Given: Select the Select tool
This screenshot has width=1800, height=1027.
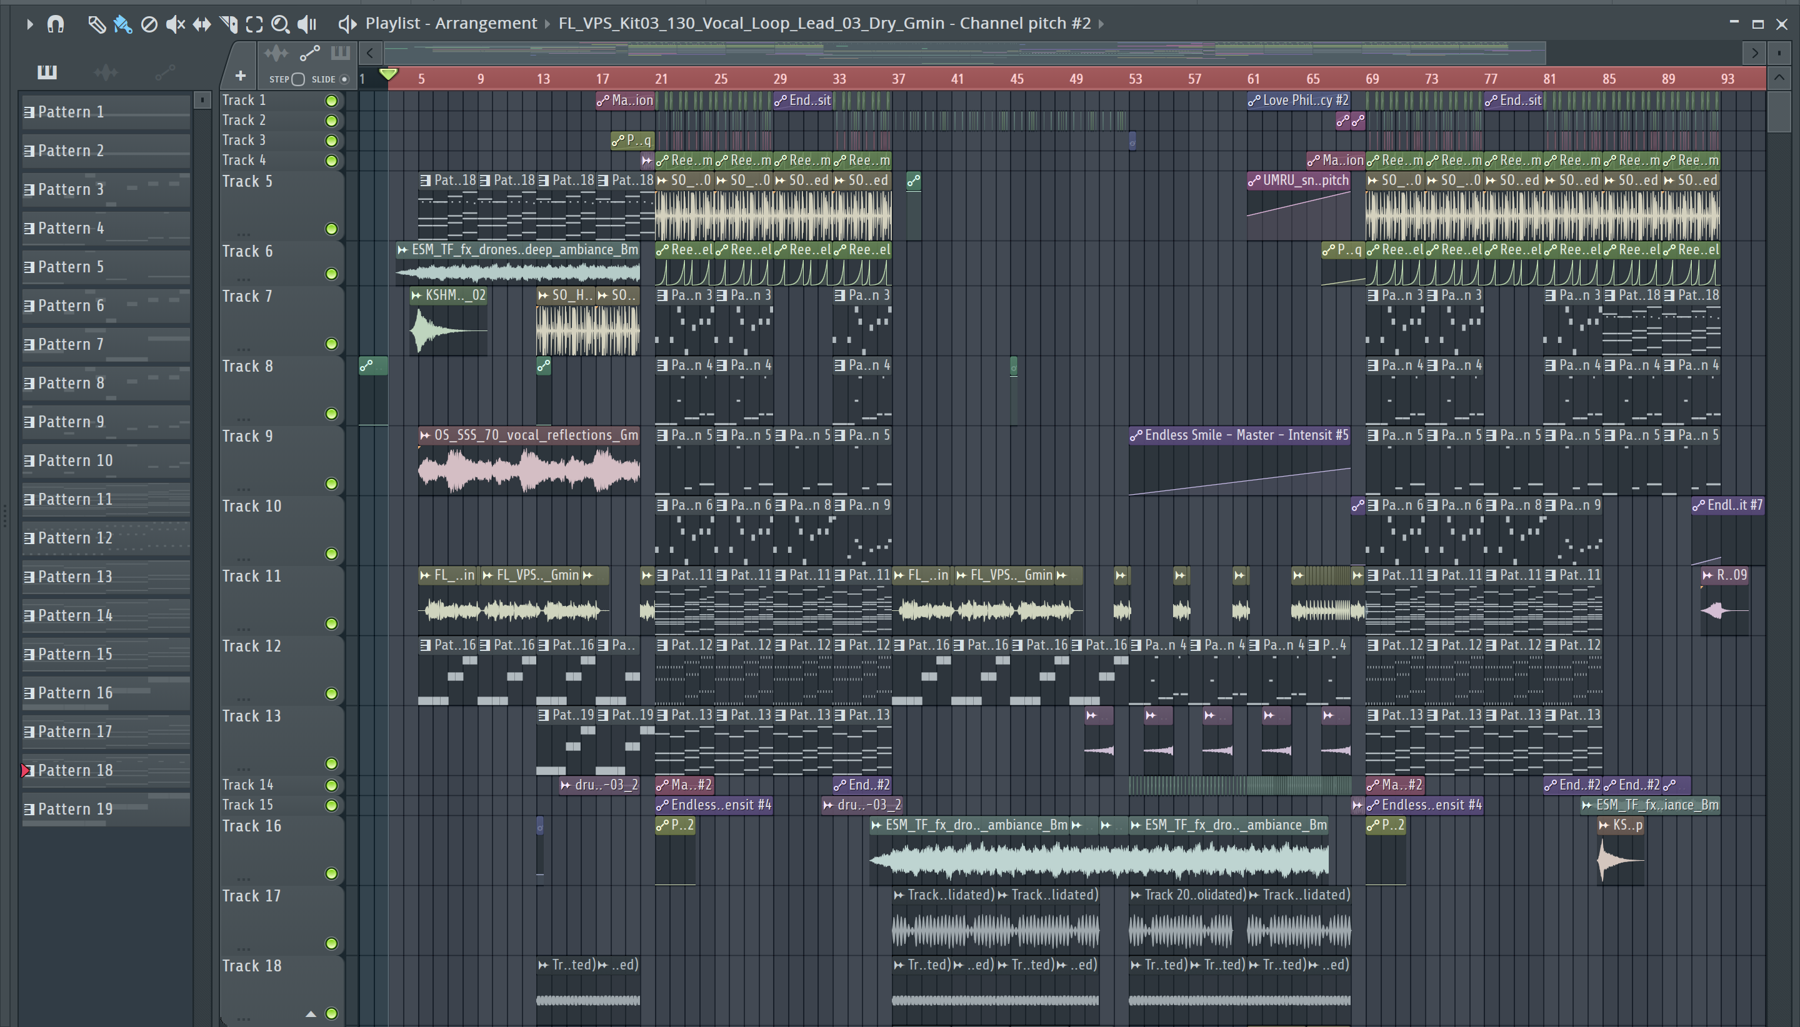Looking at the screenshot, I should 254,24.
